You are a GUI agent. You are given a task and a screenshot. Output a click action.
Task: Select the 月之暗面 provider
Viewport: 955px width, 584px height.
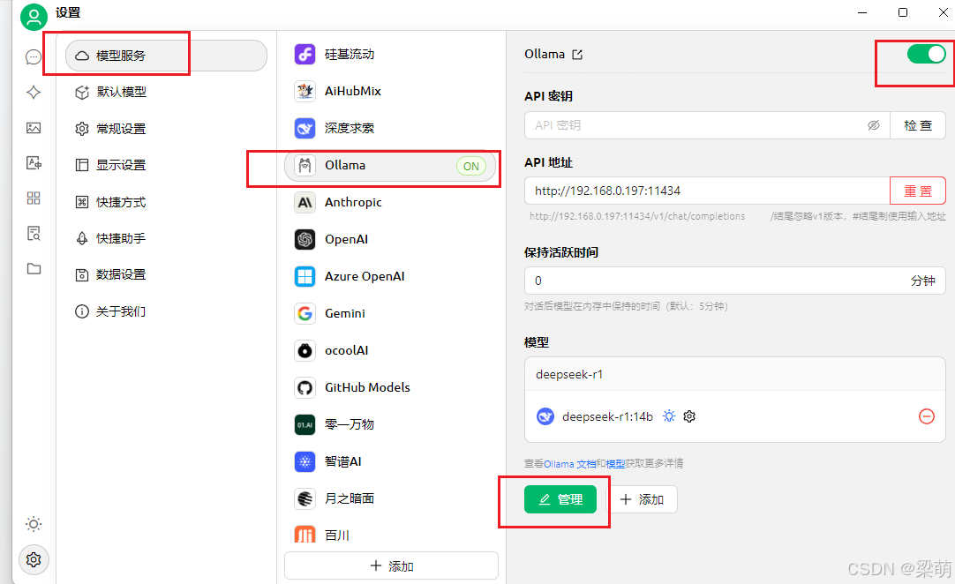point(390,498)
